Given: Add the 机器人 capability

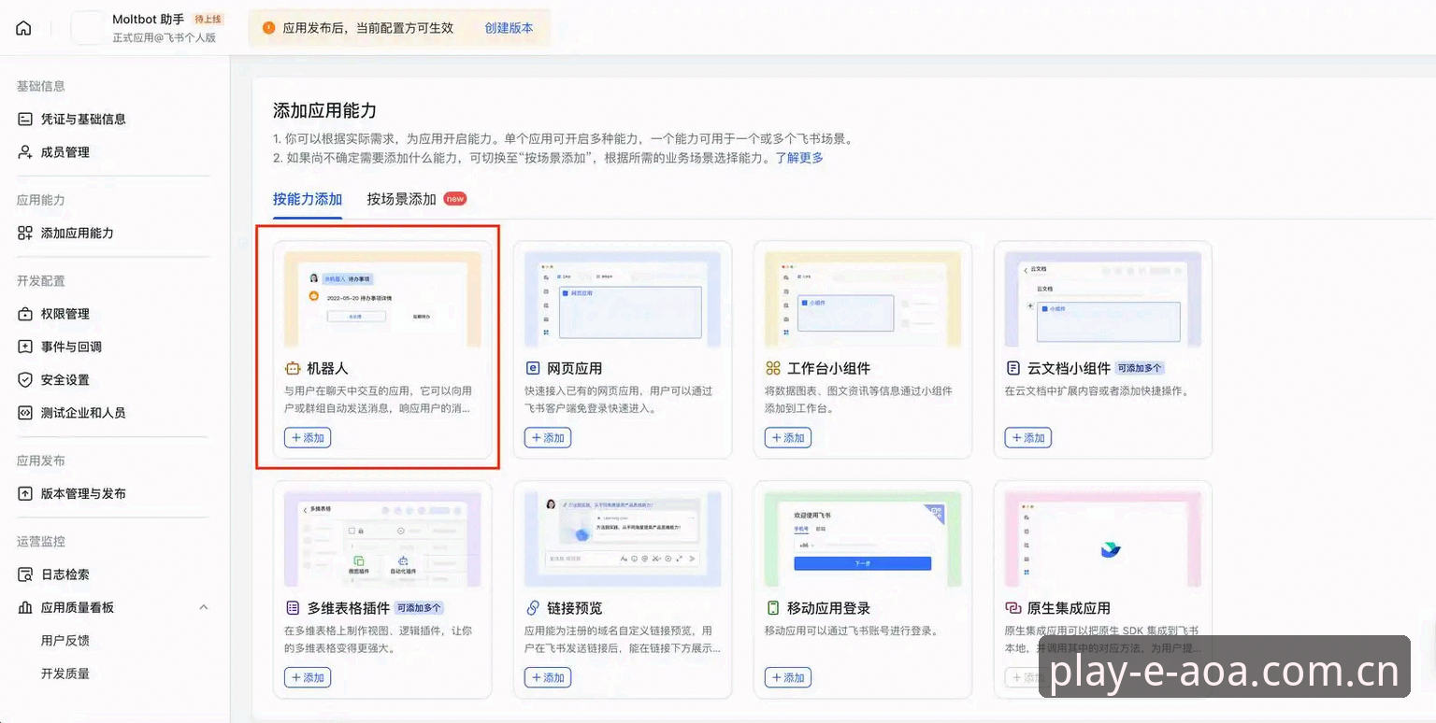Looking at the screenshot, I should point(308,437).
